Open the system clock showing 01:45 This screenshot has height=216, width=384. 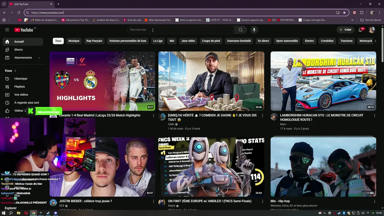379,213
